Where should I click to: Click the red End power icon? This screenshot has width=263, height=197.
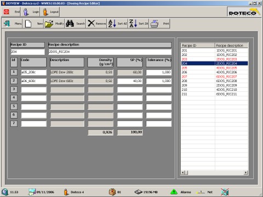point(7,11)
